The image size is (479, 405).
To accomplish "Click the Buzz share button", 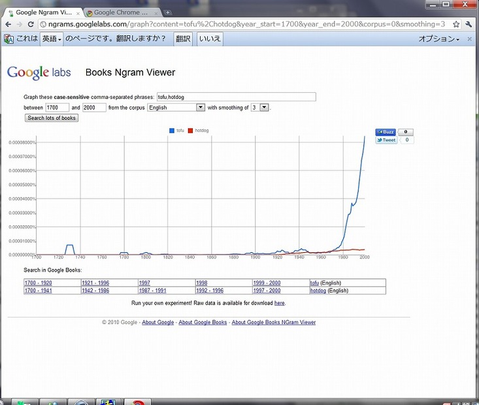I will (x=386, y=132).
